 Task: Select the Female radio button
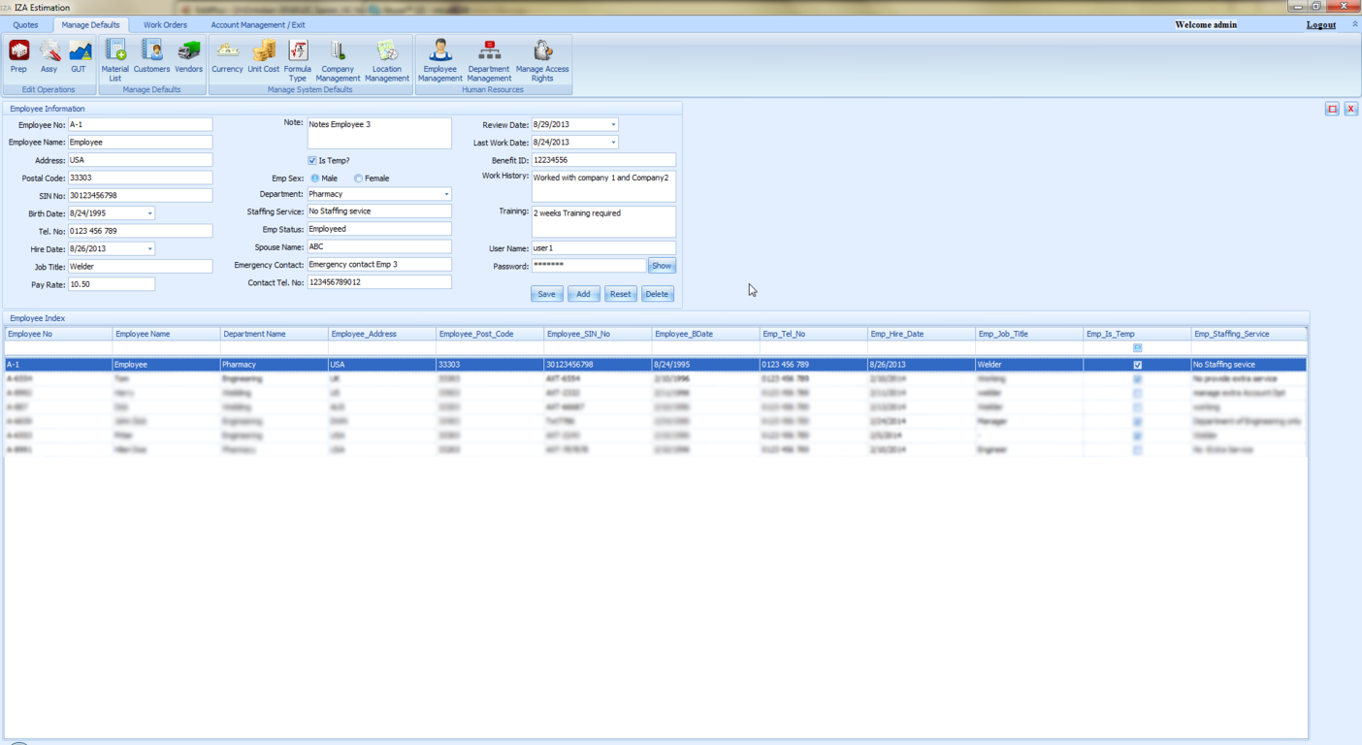tap(359, 178)
